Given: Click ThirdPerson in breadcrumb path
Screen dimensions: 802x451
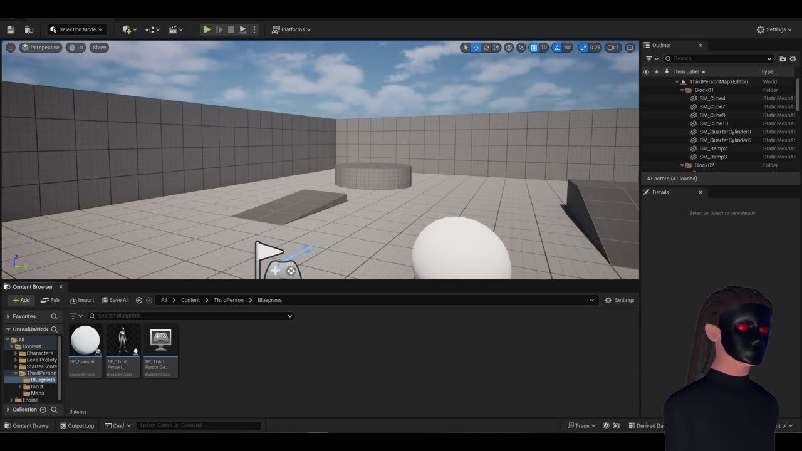Looking at the screenshot, I should point(229,300).
